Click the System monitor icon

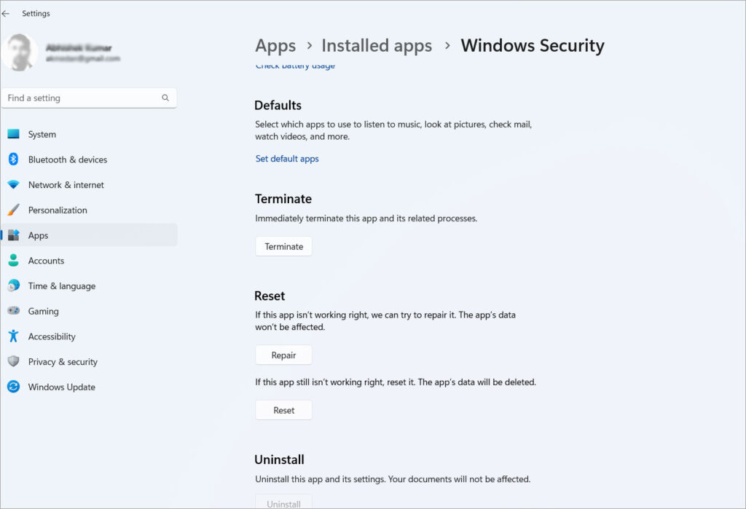click(13, 134)
